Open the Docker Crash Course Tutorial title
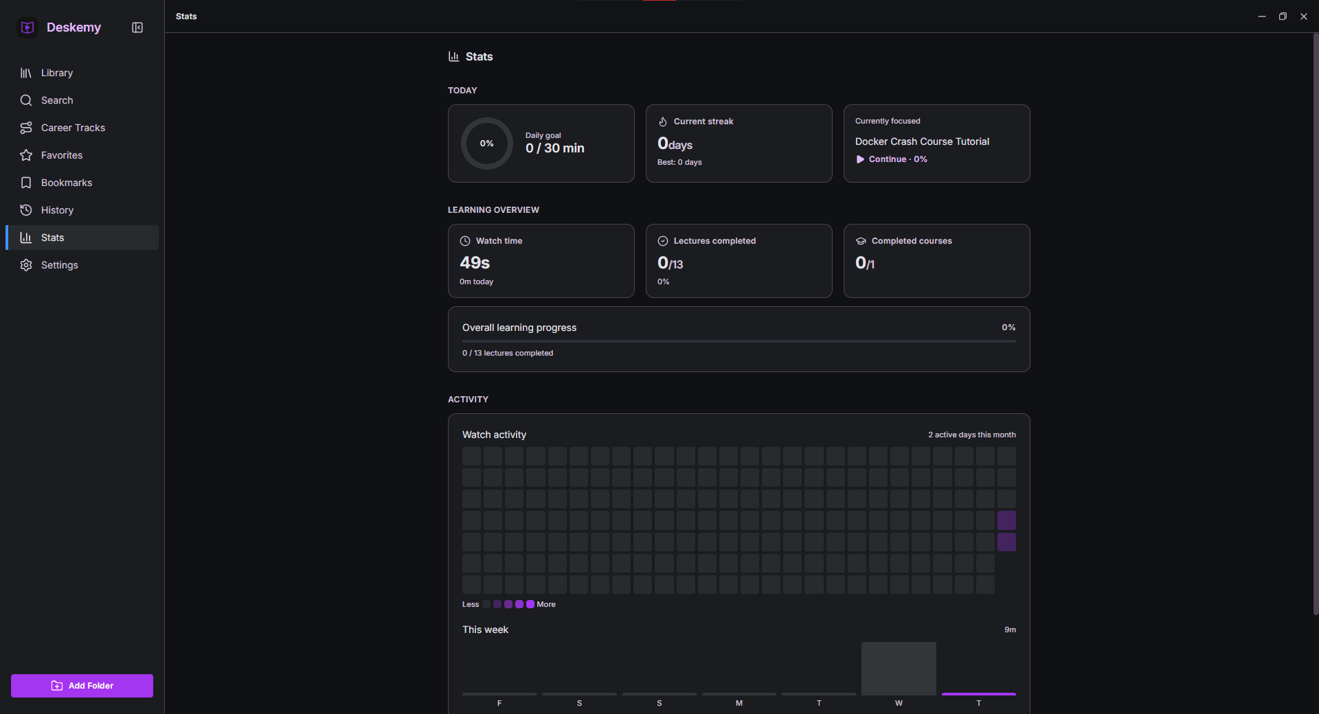1319x714 pixels. pos(922,141)
